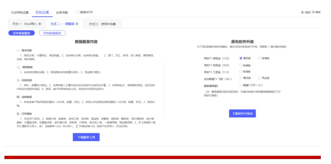
Task: Select 普及版 for 用友T1-商贸宝 (13.0)
Action: coord(241,58)
